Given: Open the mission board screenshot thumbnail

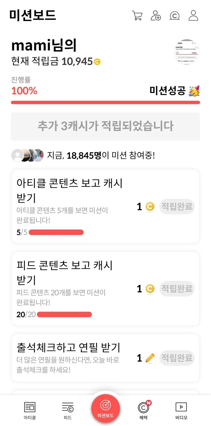Looking at the screenshot, I should pos(187,52).
